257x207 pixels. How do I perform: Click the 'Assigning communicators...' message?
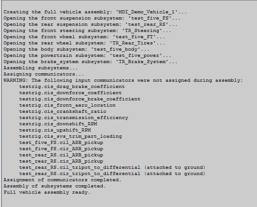[x=44, y=74]
